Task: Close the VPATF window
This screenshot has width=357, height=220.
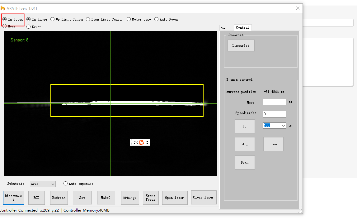Action: point(298,8)
